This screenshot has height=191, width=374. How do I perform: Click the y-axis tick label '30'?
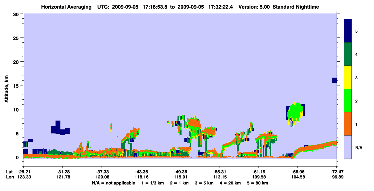(16, 14)
